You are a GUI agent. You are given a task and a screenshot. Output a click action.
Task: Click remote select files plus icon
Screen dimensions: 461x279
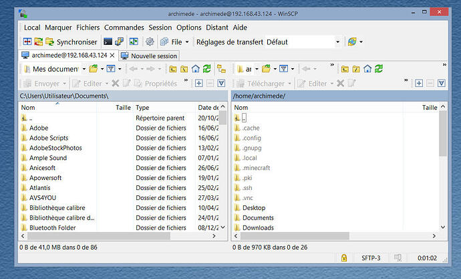pos(419,83)
